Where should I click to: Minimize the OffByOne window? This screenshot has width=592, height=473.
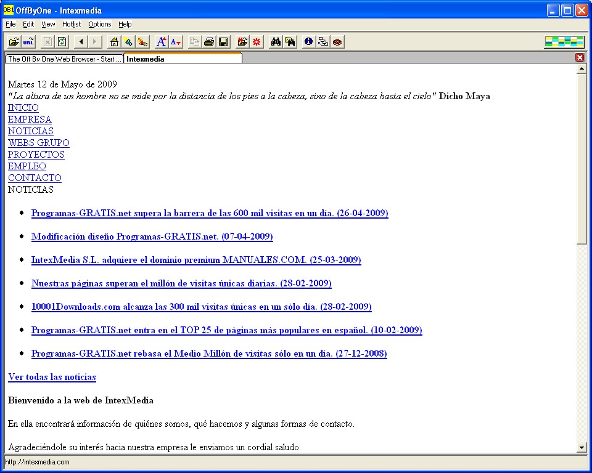tap(553, 10)
